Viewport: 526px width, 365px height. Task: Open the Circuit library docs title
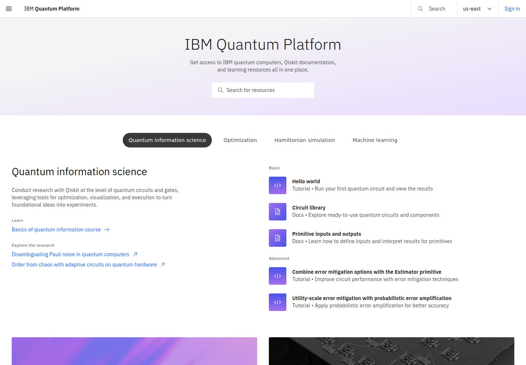tap(309, 208)
